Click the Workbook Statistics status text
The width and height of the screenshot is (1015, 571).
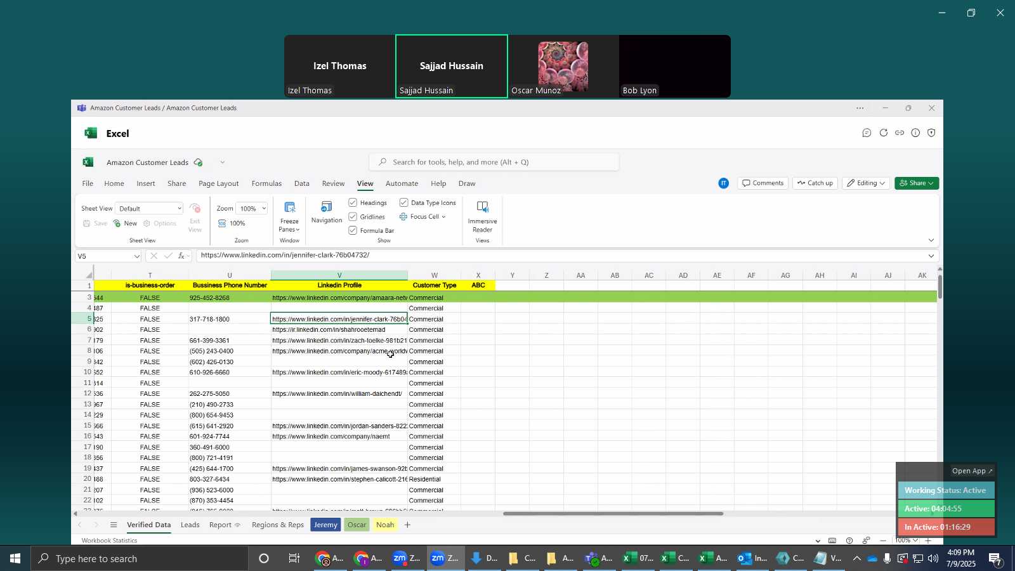tap(110, 541)
